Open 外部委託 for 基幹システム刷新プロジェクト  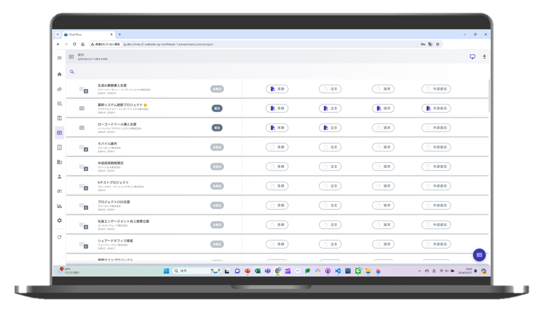point(436,108)
